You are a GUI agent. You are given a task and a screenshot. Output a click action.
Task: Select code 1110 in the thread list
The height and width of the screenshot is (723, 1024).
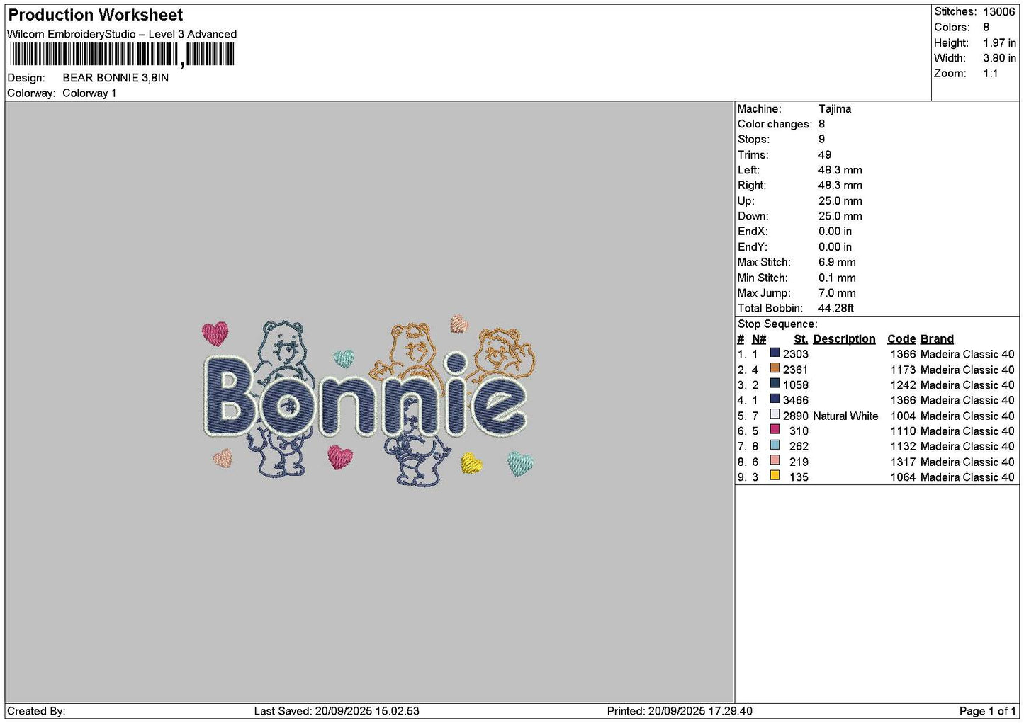tap(903, 431)
